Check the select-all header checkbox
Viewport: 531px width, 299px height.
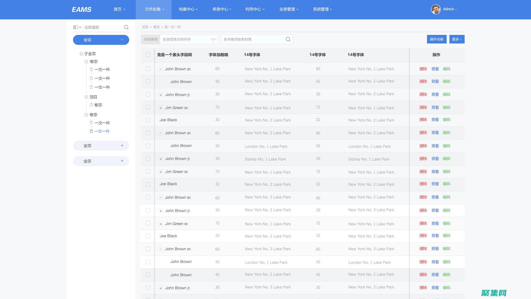pos(148,55)
